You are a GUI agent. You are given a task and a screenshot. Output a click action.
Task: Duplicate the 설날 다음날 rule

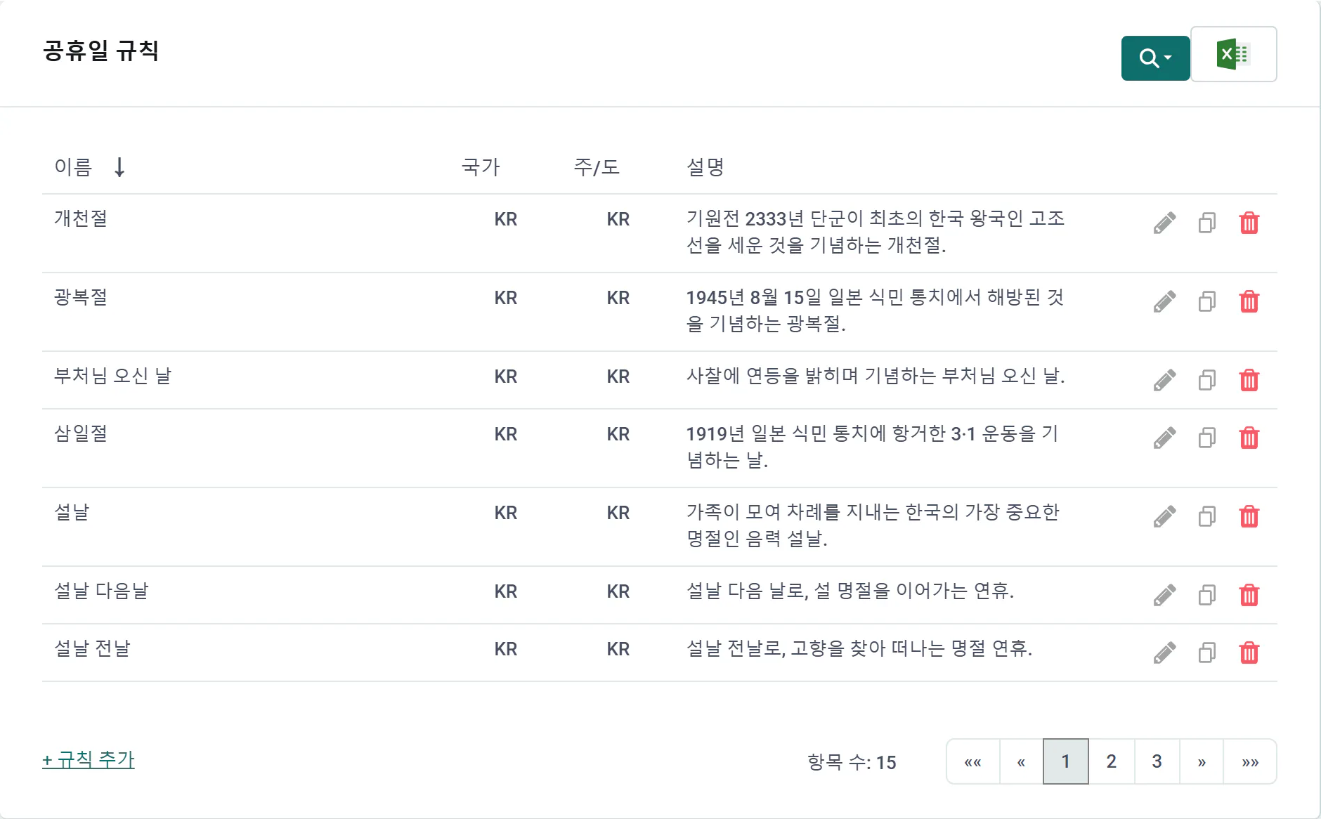(x=1207, y=595)
